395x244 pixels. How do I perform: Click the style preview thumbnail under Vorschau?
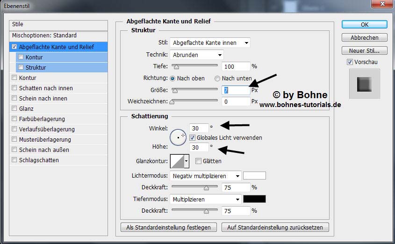(364, 84)
